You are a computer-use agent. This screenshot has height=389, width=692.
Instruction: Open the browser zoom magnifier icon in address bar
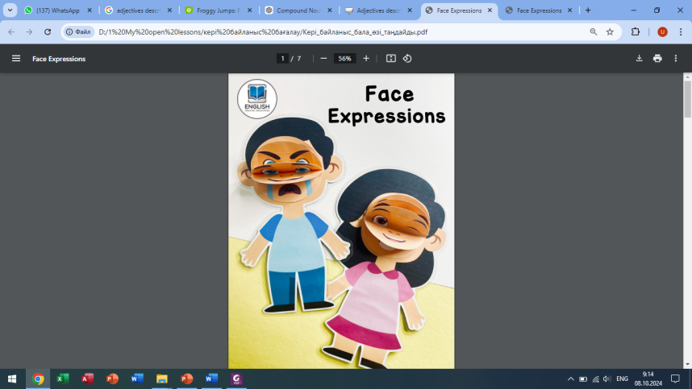point(593,31)
